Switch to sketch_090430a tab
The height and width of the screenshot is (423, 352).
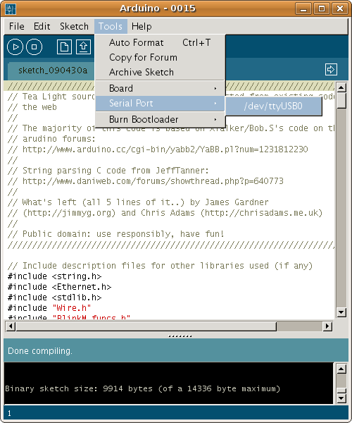[x=53, y=70]
